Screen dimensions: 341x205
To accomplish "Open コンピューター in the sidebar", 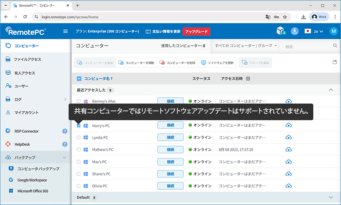I will [x=35, y=46].
